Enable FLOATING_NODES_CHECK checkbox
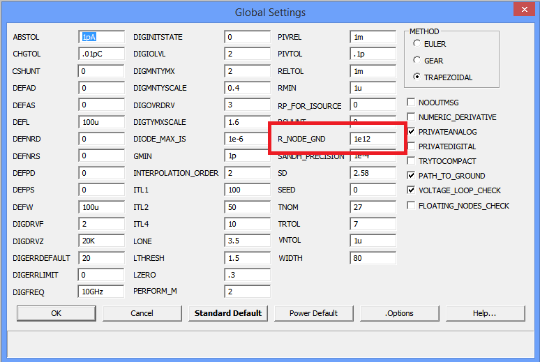Image resolution: width=540 pixels, height=362 pixels. coord(412,206)
